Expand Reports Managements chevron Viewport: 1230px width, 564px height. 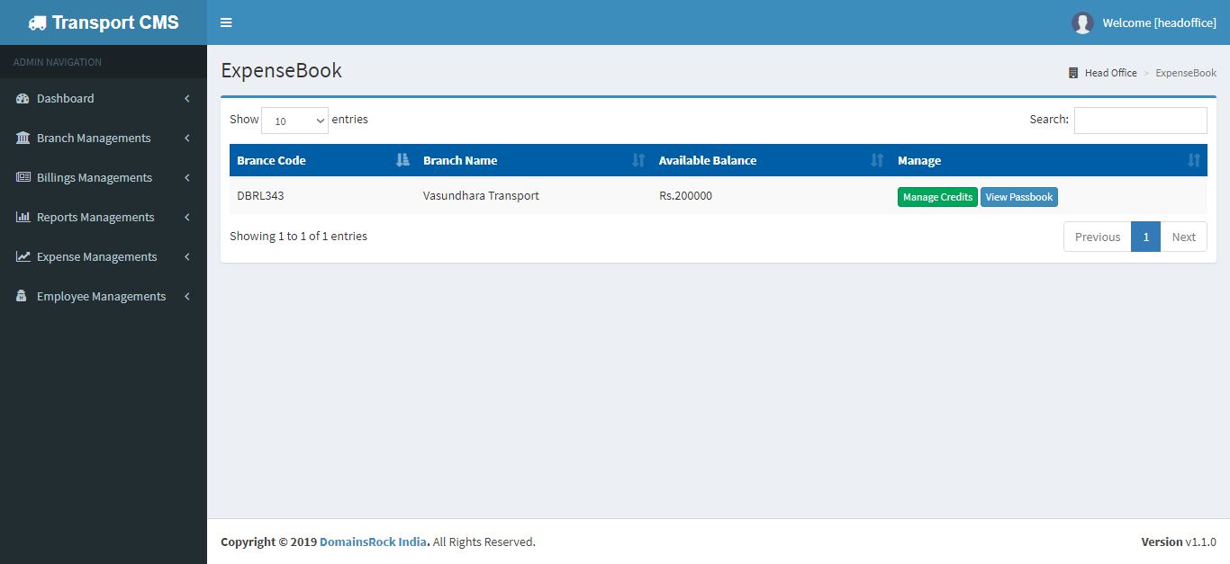click(187, 217)
